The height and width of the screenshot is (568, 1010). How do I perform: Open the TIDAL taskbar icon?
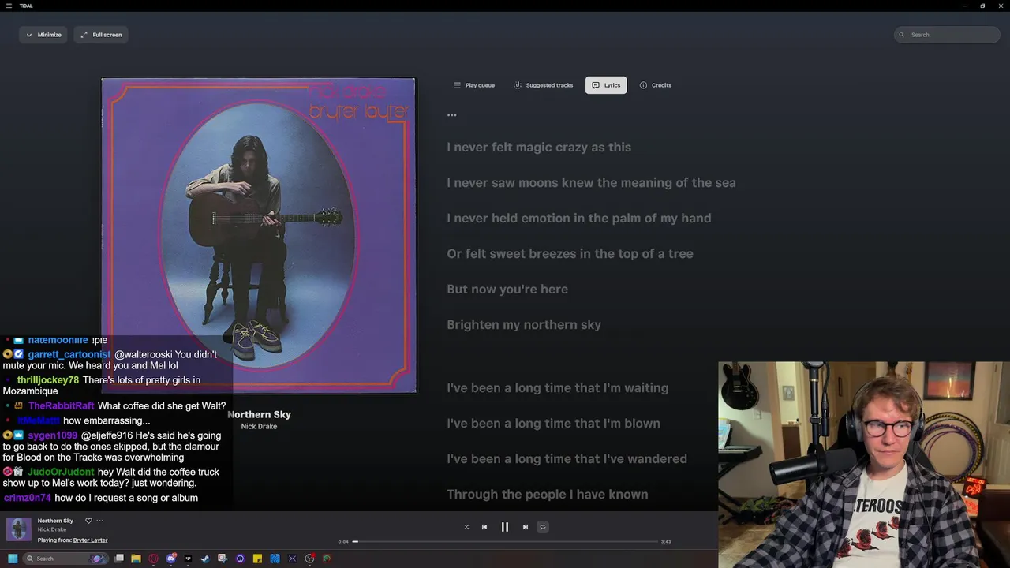pos(189,559)
